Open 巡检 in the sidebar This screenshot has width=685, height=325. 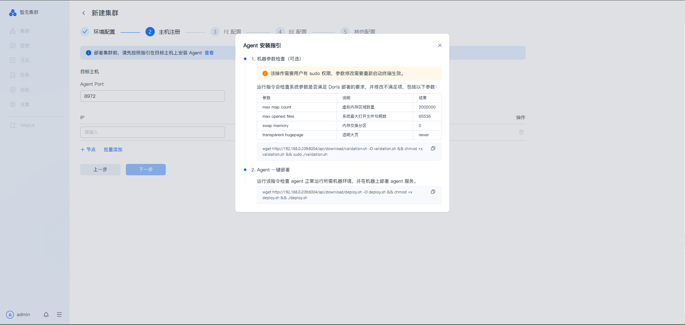click(x=24, y=90)
